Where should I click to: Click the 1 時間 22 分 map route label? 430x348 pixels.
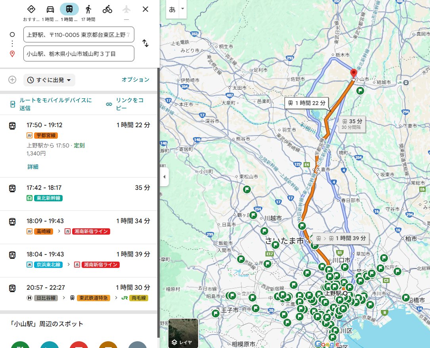(307, 103)
